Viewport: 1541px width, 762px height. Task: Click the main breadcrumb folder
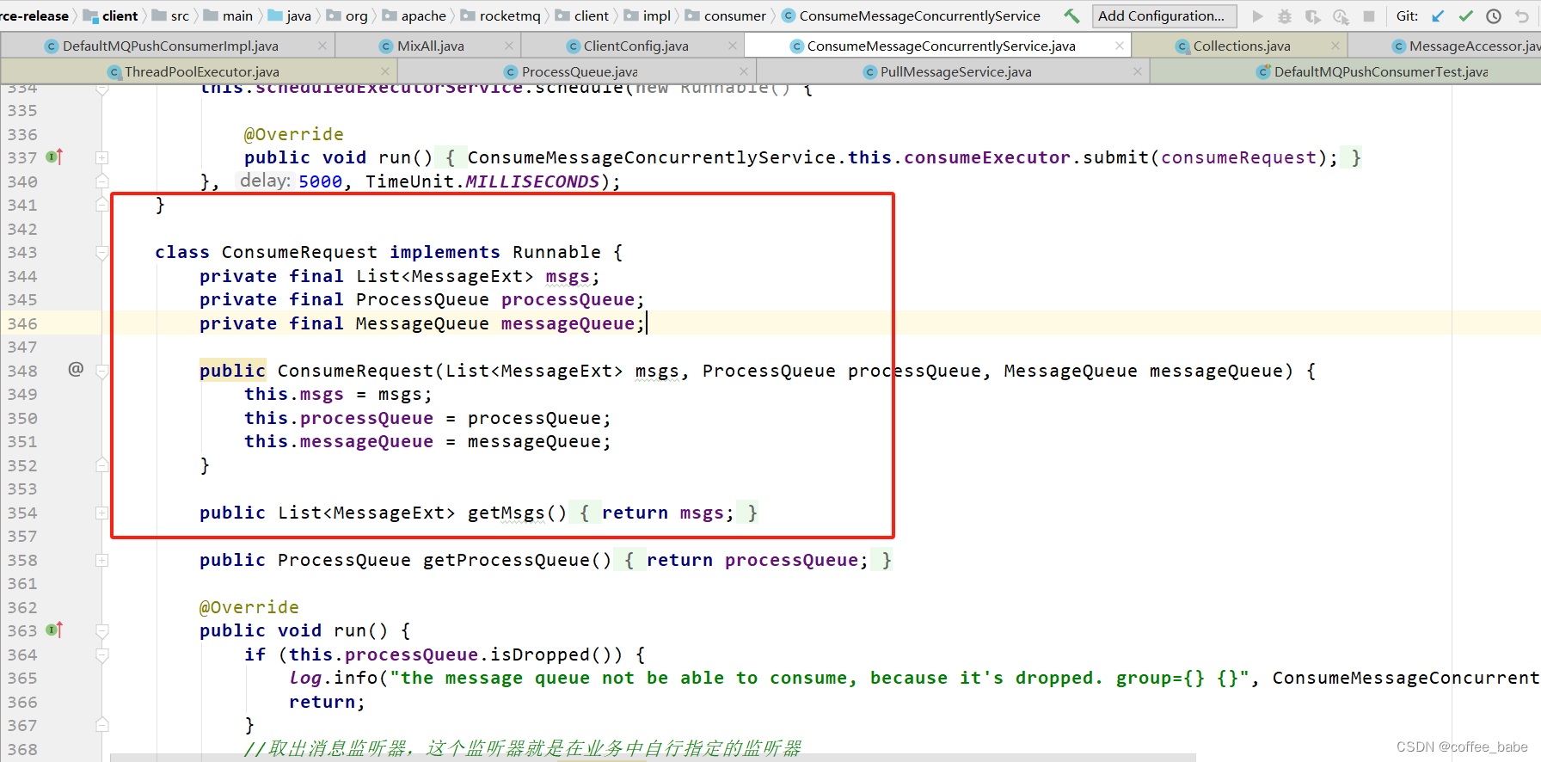[x=228, y=15]
